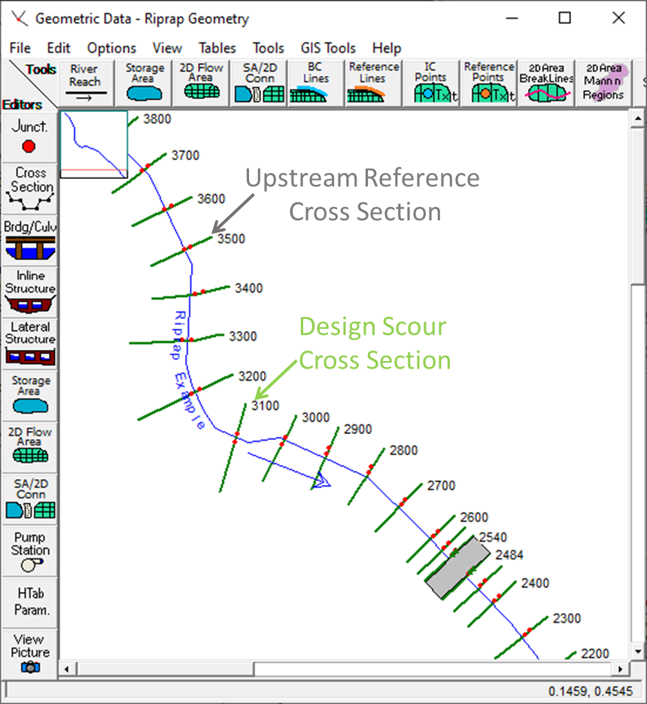Open the File menu
Image resolution: width=647 pixels, height=704 pixels.
20,47
